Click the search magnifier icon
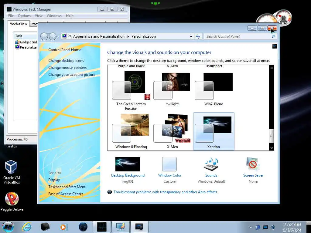This screenshot has height=233, width=311. 273,36
